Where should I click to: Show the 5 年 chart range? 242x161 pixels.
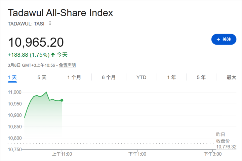(201, 77)
